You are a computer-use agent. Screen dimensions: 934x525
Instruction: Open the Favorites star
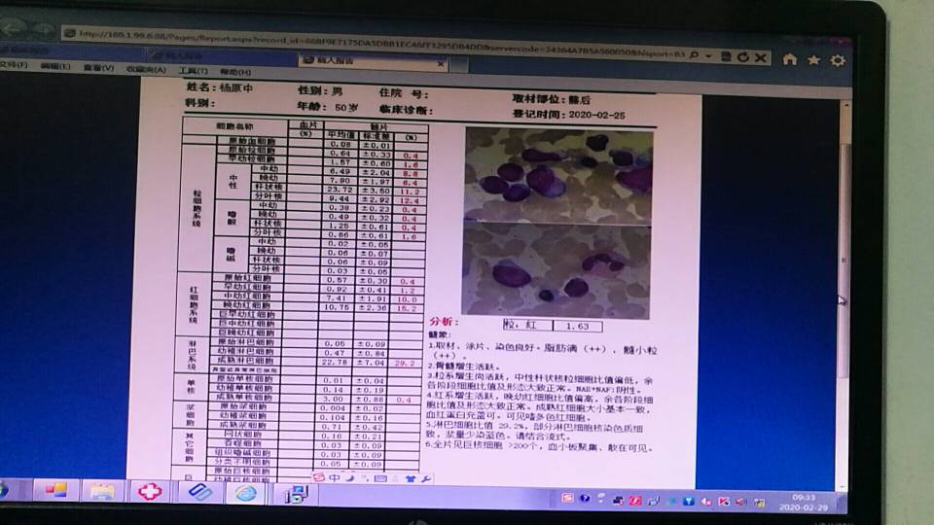tap(813, 59)
